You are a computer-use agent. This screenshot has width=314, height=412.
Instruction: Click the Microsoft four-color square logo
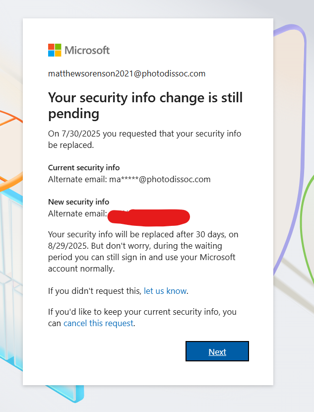[55, 50]
